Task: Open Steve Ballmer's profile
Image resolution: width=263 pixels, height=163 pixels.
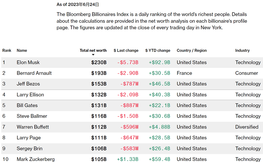Action: click(32, 116)
